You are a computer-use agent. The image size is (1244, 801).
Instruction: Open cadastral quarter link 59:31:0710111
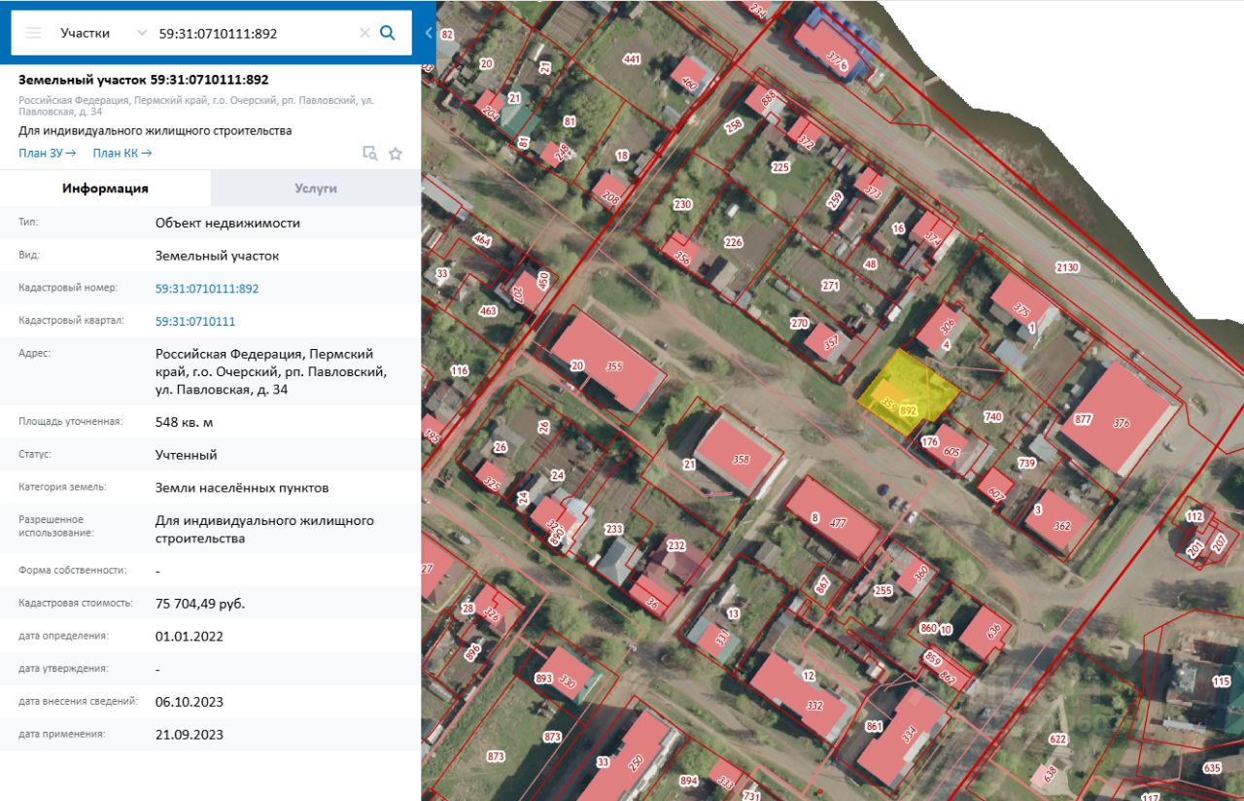tap(195, 322)
